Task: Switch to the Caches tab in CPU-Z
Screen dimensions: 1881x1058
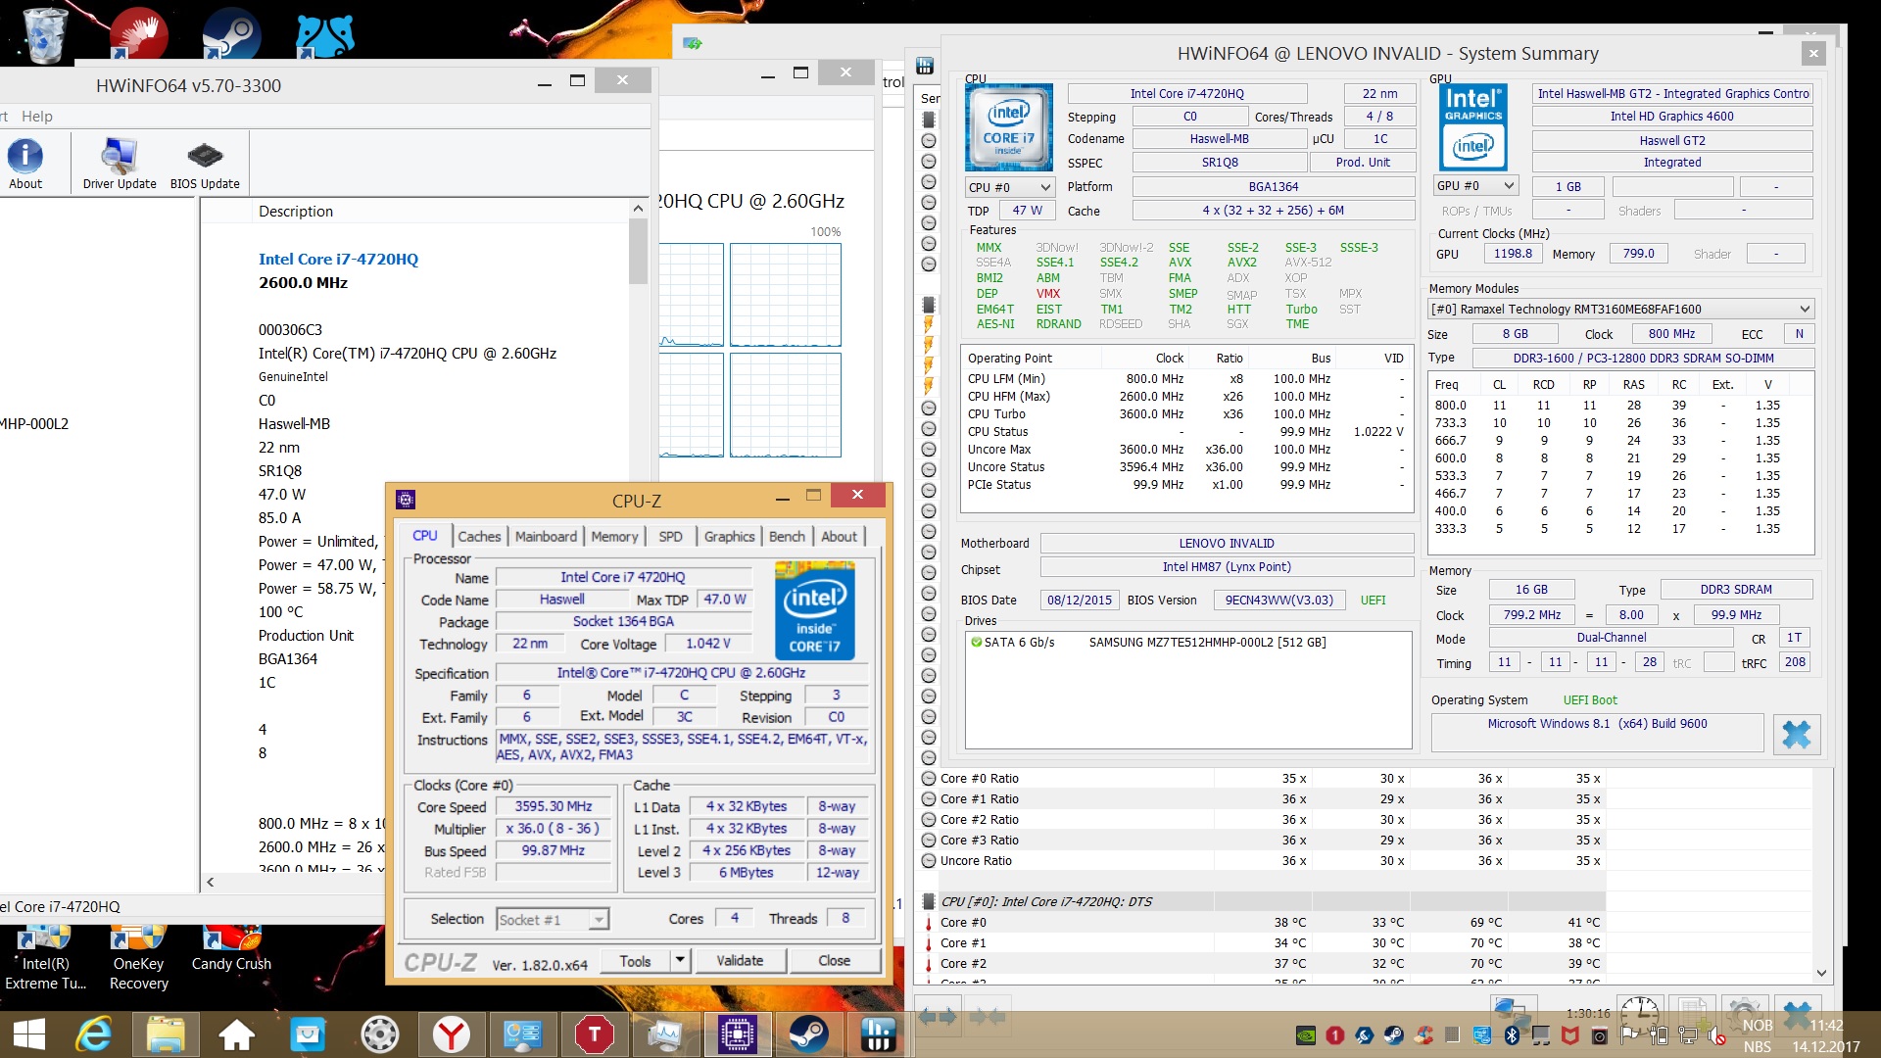Action: [x=479, y=537]
